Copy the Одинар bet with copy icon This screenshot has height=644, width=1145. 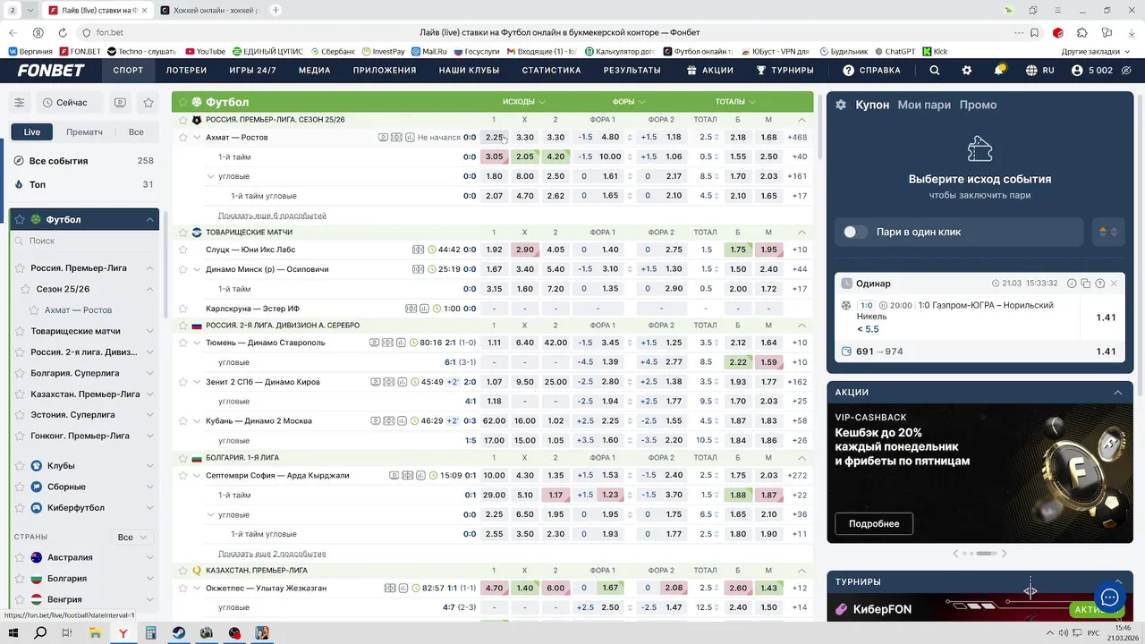coord(1085,284)
